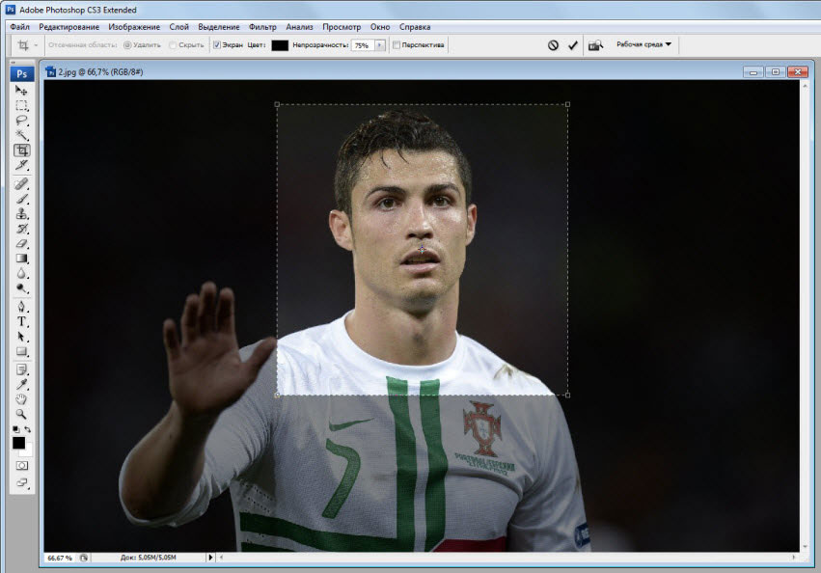Viewport: 821px width, 573px height.
Task: Select the Healing Brush tool
Action: click(21, 184)
